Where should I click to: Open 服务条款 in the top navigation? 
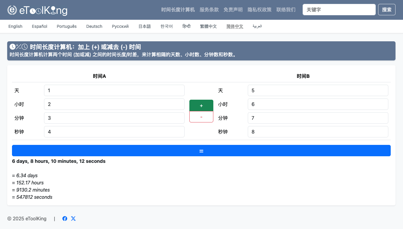coord(209,10)
